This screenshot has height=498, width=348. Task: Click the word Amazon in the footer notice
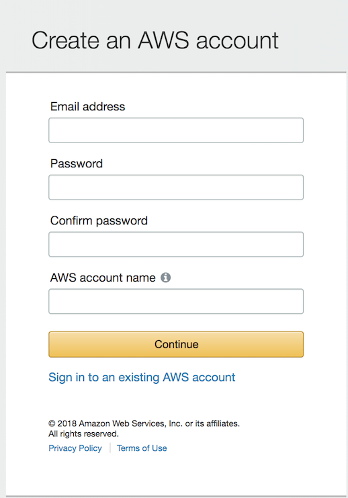[x=94, y=423]
